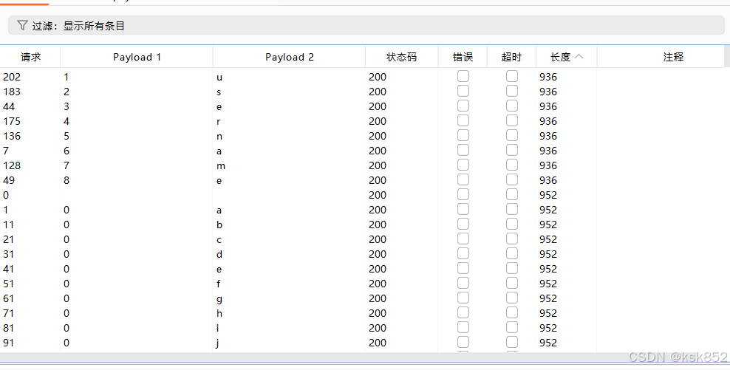Click status code 200 of request 71

[378, 313]
